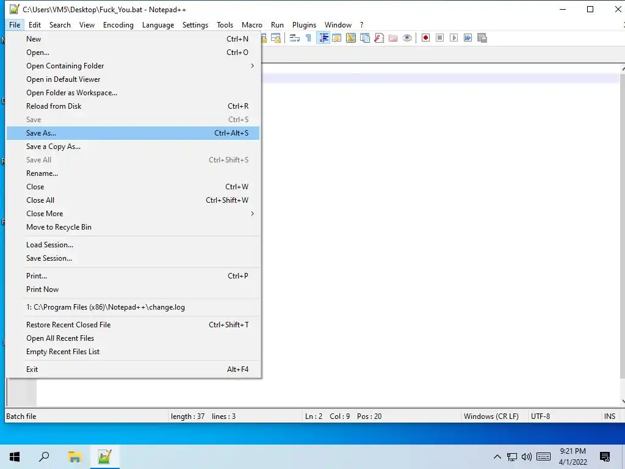Click the network tray icon
The height and width of the screenshot is (469, 625).
click(x=512, y=457)
